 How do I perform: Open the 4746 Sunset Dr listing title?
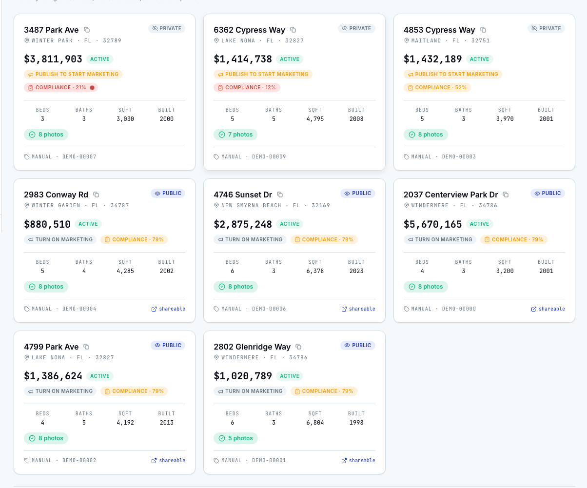(243, 195)
